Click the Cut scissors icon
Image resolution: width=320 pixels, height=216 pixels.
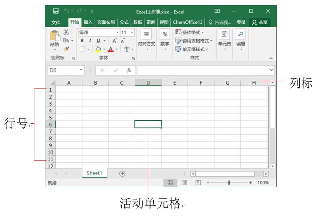(x=66, y=32)
